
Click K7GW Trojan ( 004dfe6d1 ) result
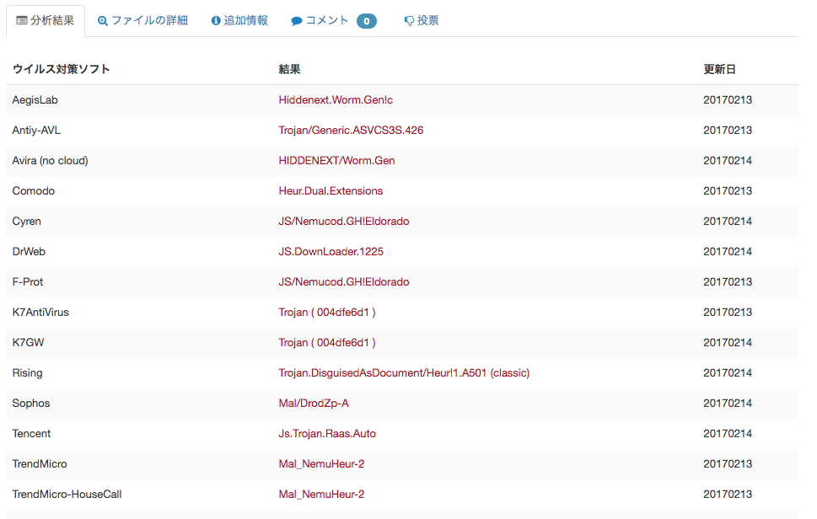(x=327, y=343)
